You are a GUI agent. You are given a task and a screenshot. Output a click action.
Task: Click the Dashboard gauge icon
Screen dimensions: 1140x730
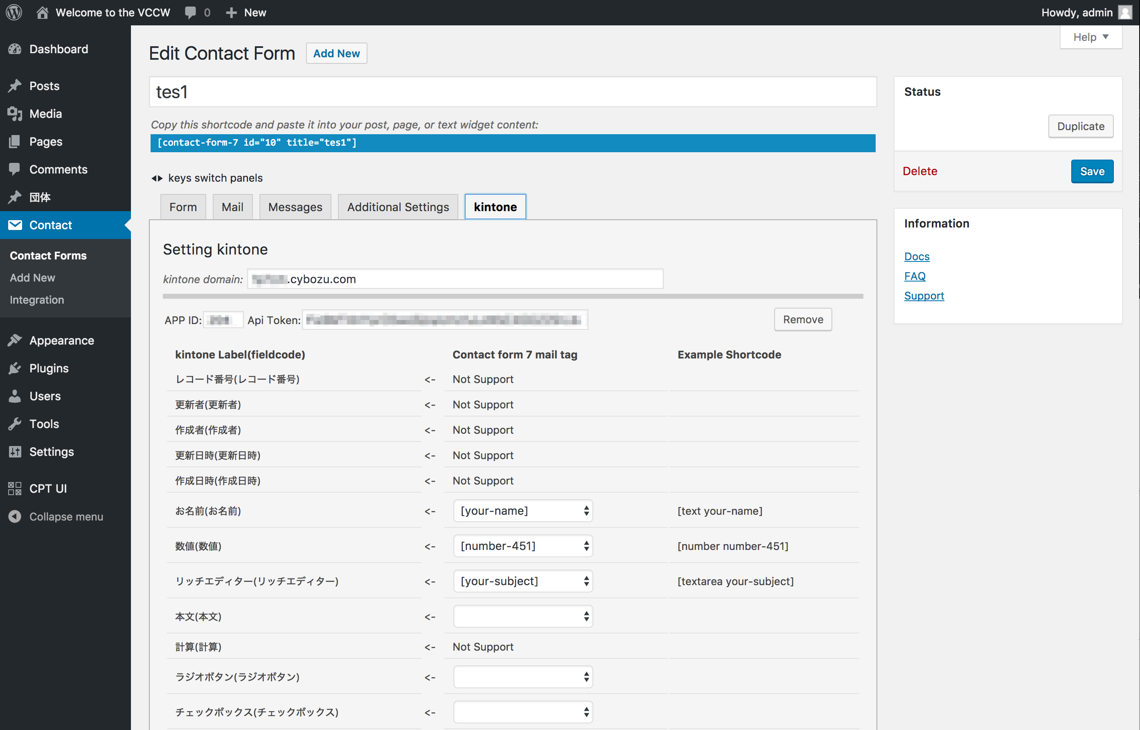15,49
